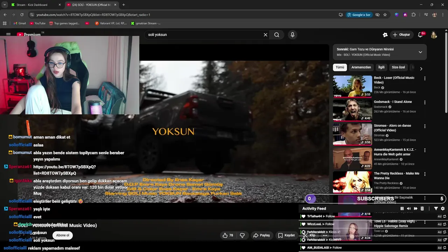The image size is (448, 252).
Task: Open AnnenMayKantereit & K.I.Z. video title
Action: [x=395, y=152]
